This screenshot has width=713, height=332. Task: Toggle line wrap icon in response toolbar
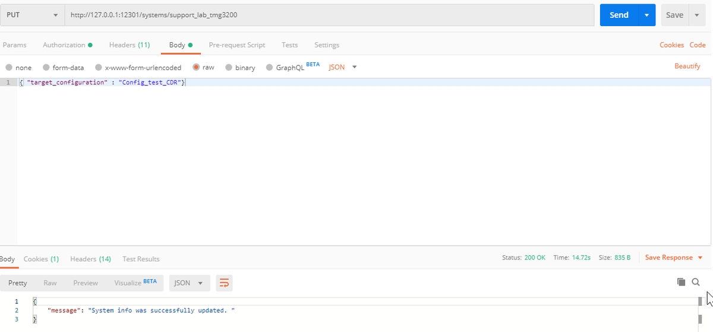(x=224, y=283)
